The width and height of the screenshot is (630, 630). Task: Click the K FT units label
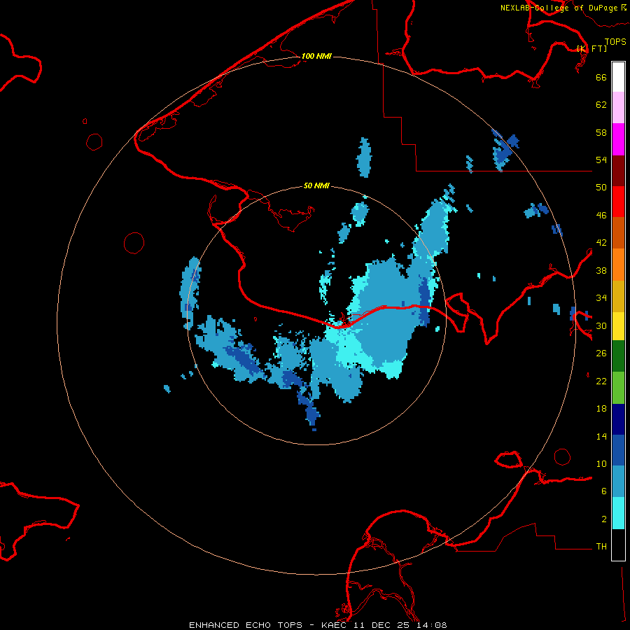(x=591, y=48)
